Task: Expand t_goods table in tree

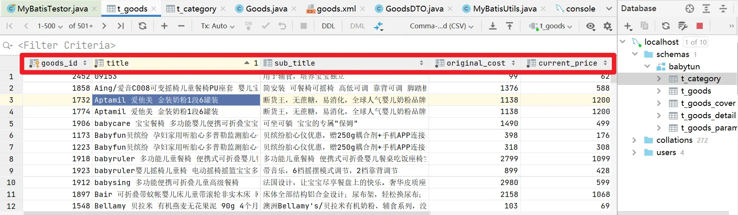Action: [x=659, y=91]
